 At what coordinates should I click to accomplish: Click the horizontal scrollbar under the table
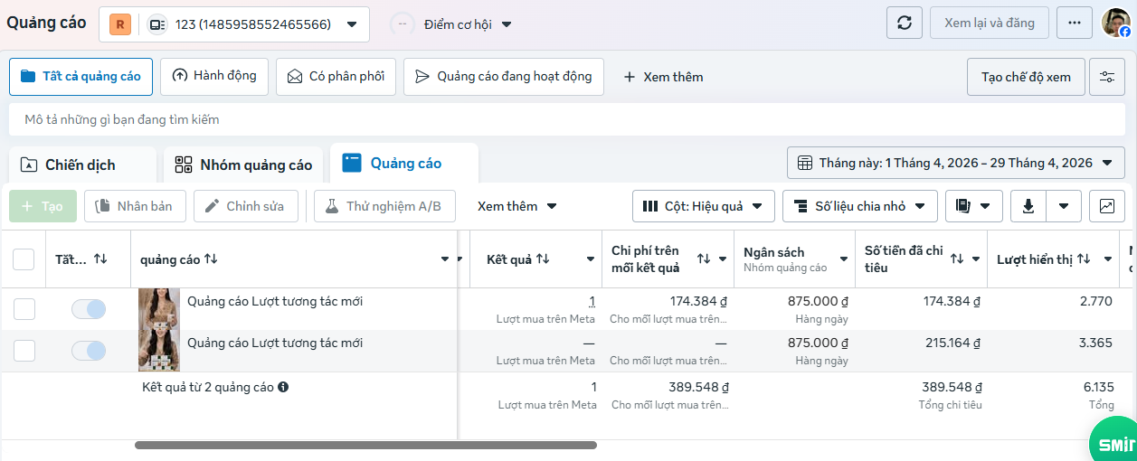365,445
